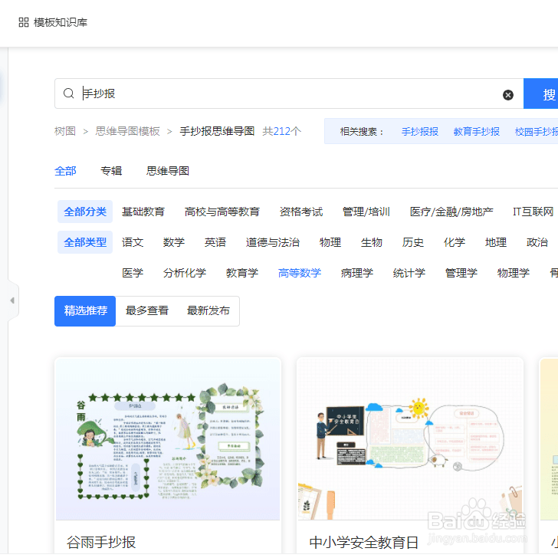The image size is (558, 558).
Task: Switch to the 专辑 tab
Action: pyautogui.click(x=111, y=171)
